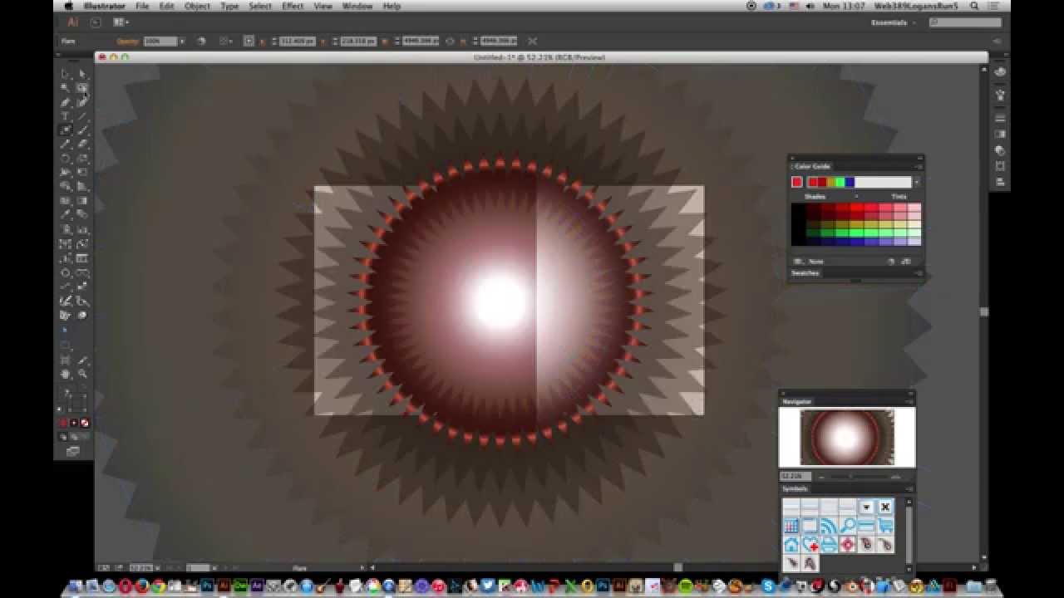
Task: Click the Navigator artwork thumbnail preview
Action: pyautogui.click(x=846, y=437)
